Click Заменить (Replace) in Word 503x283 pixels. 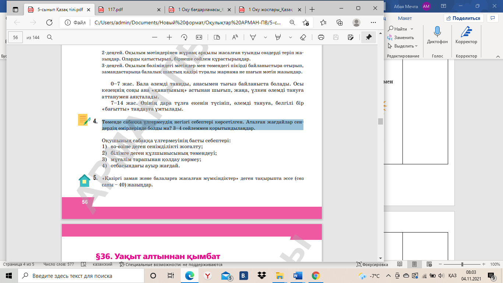pyautogui.click(x=401, y=37)
